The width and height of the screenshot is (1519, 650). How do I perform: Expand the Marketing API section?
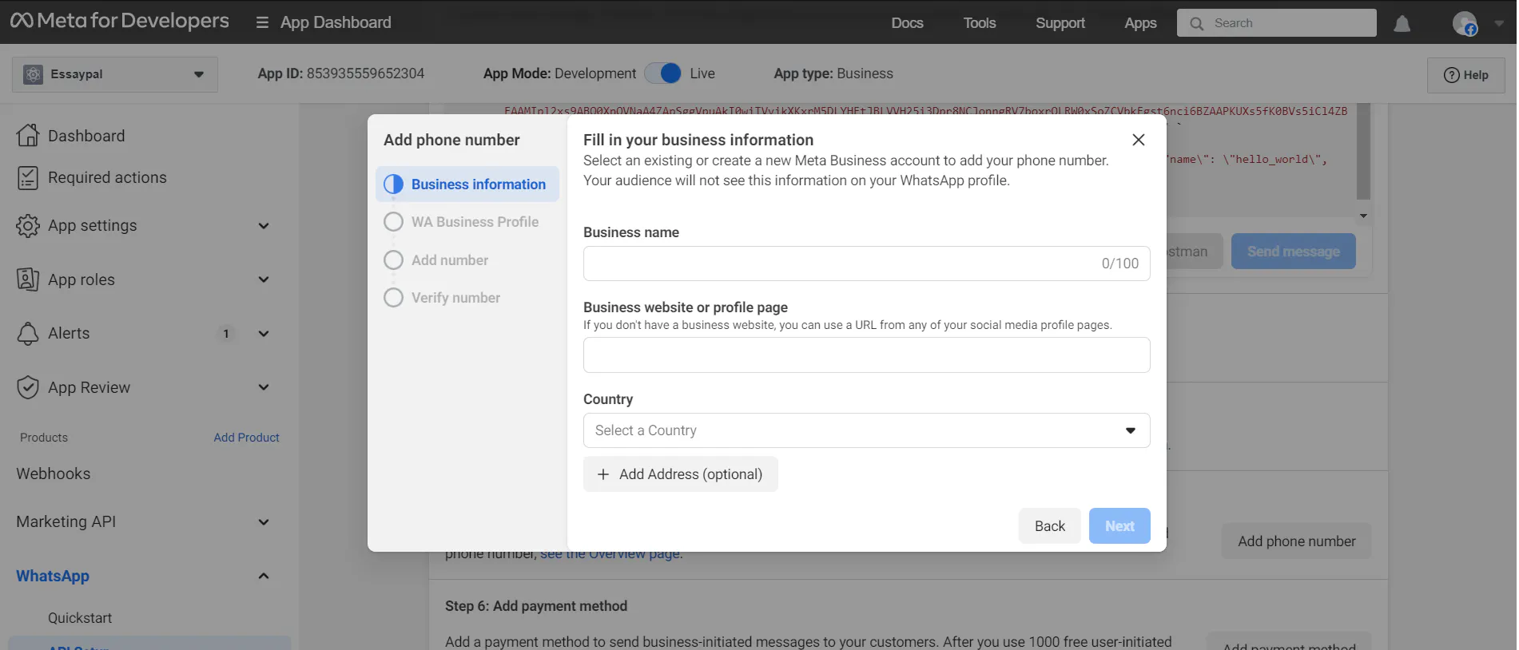(x=264, y=522)
